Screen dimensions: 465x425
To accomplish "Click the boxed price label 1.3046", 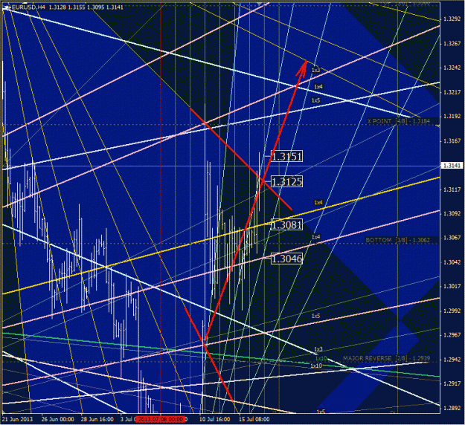I will 286,259.
